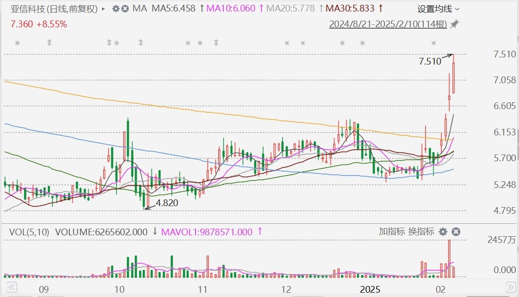Click the 02 month label on the timeline
The image size is (519, 297).
pos(440,290)
